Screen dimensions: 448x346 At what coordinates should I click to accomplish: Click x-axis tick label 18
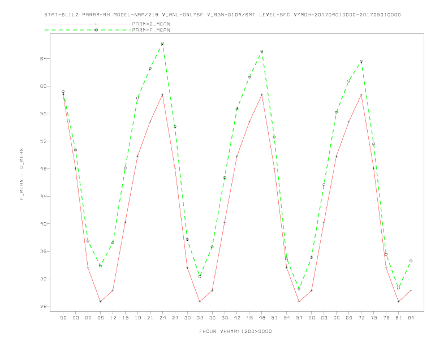(137, 318)
